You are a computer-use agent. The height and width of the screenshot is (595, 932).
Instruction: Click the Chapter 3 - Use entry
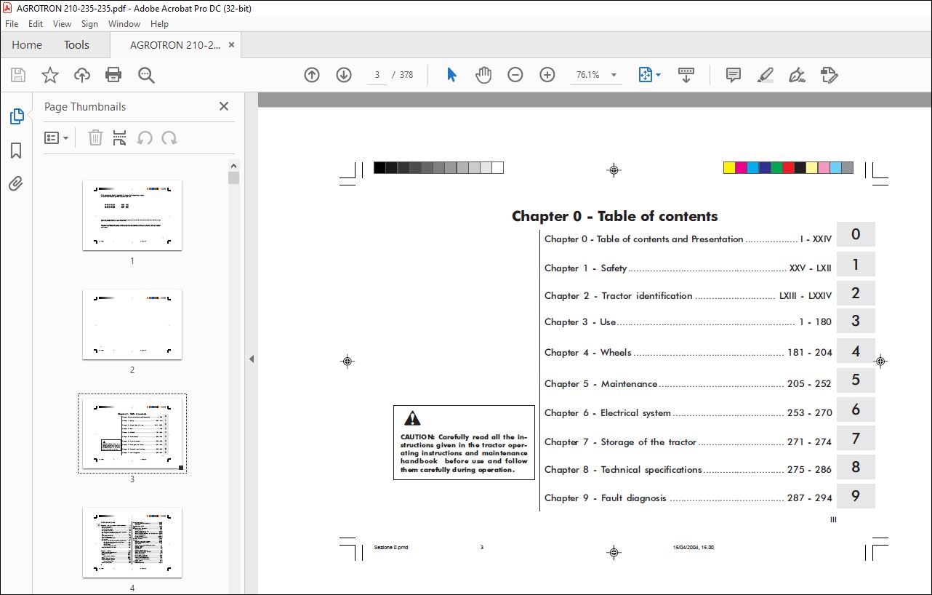[x=688, y=322]
